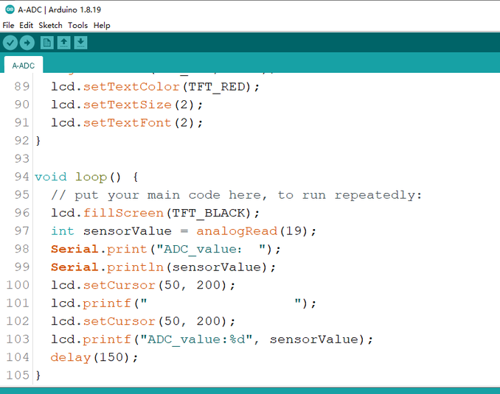The image size is (500, 394).
Task: Click on void loop() declaration
Action: tap(86, 177)
